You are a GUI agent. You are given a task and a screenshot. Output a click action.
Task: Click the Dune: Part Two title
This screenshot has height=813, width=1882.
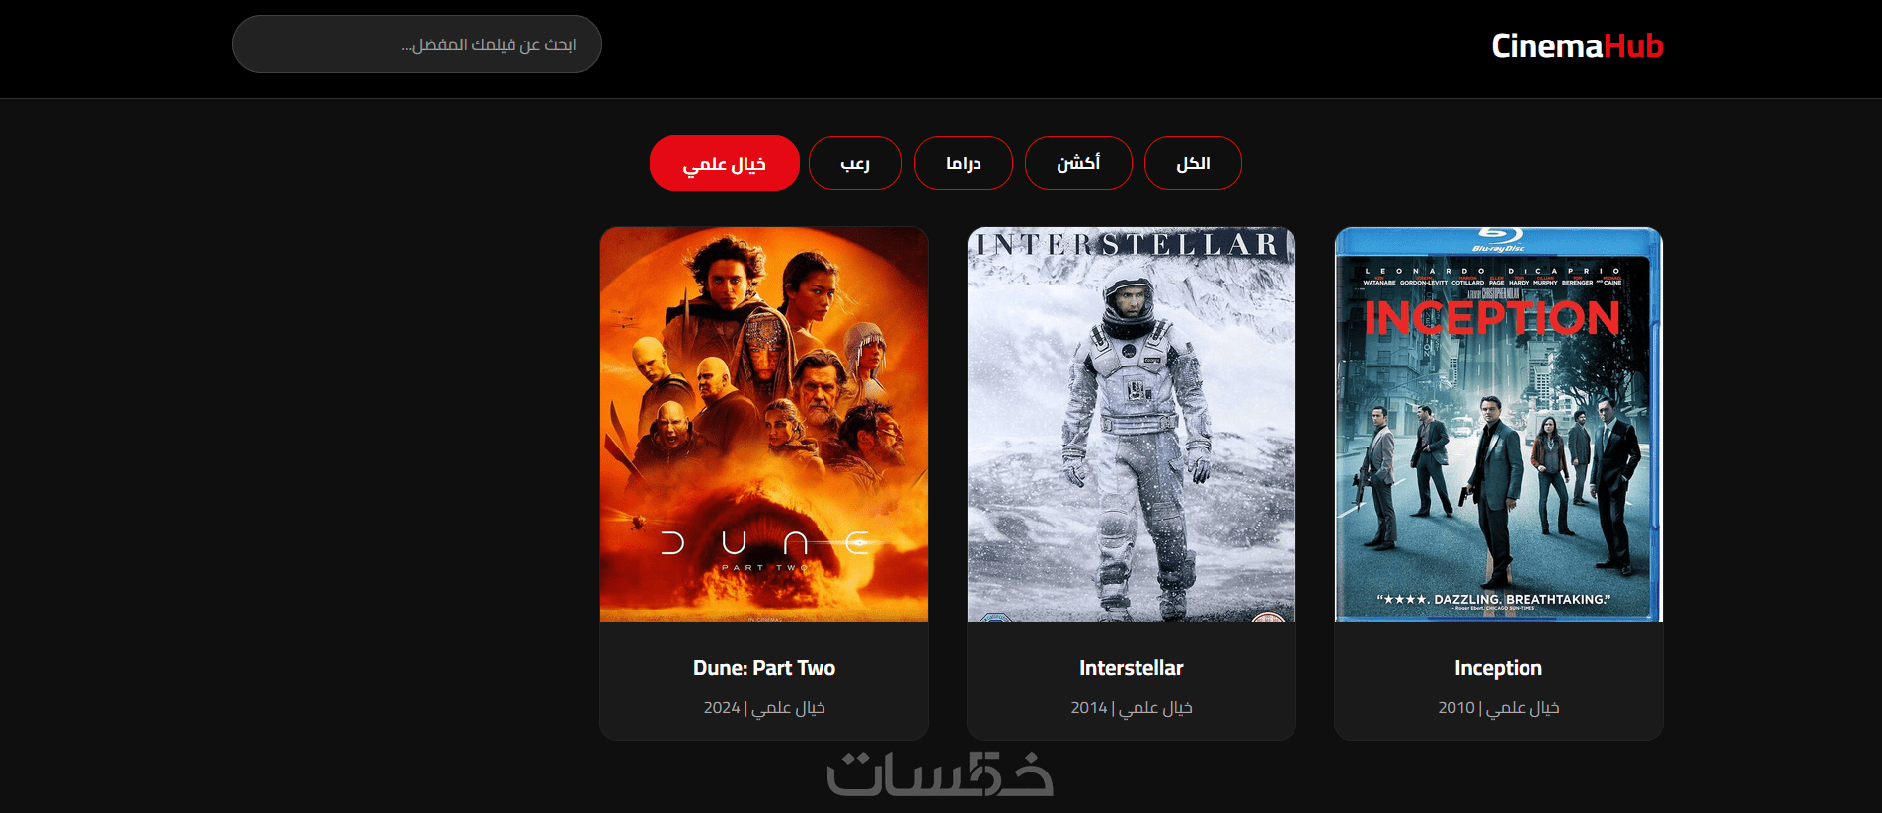coord(764,668)
